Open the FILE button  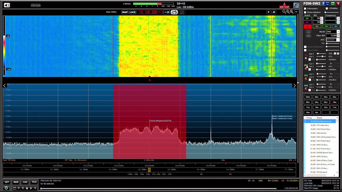(x=34, y=182)
